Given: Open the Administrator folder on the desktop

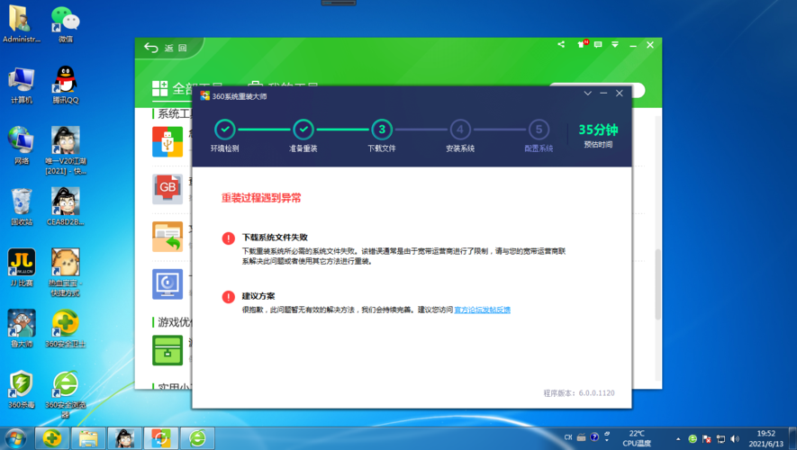Looking at the screenshot, I should coord(22,24).
